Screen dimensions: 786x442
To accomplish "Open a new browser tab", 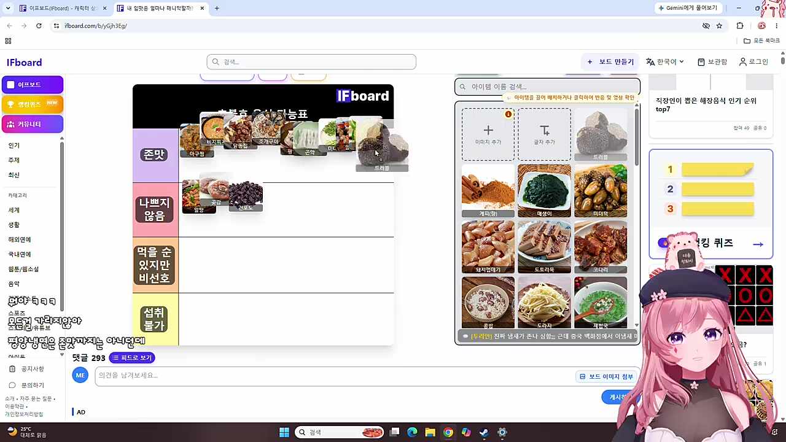I will point(217,8).
